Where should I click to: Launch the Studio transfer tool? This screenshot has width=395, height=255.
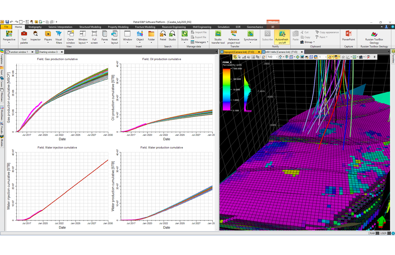point(218,37)
